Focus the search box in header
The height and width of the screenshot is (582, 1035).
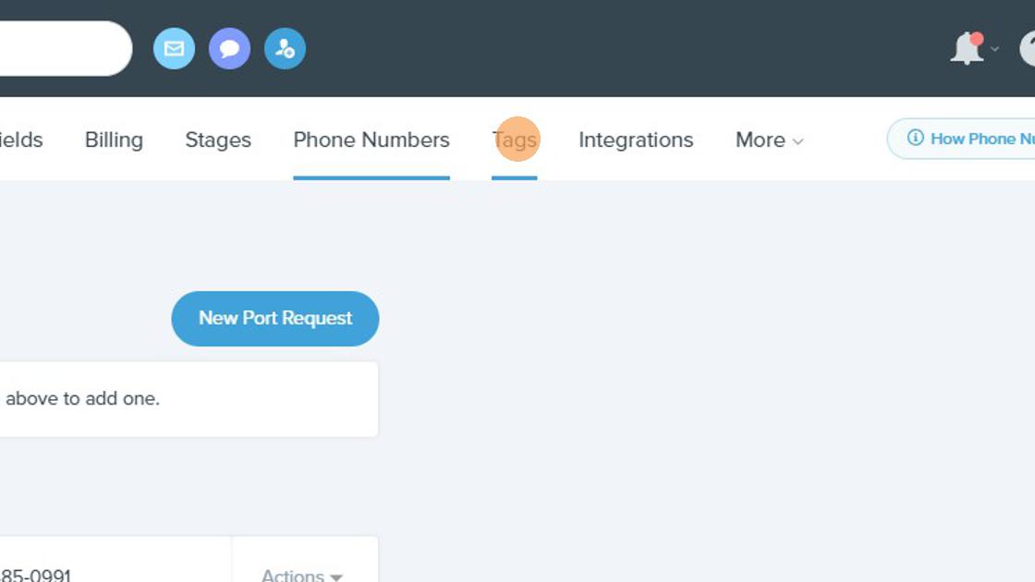(x=65, y=48)
